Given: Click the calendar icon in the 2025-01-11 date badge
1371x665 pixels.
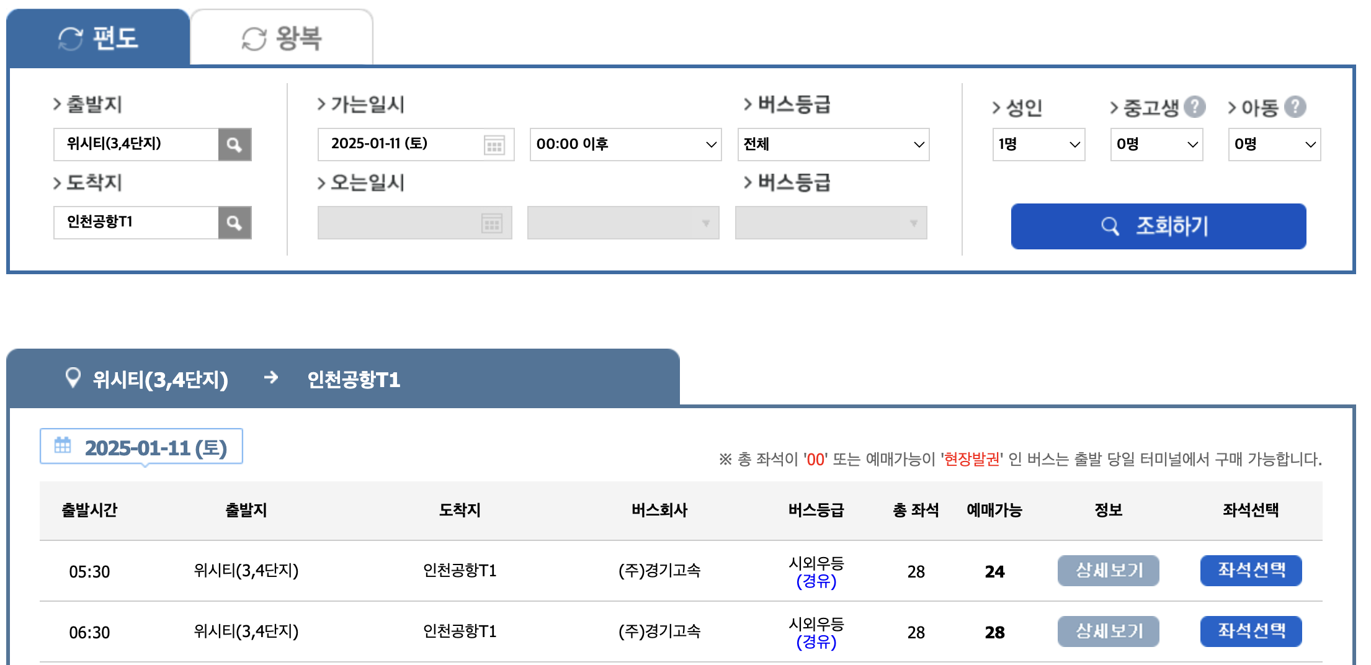Looking at the screenshot, I should (63, 445).
